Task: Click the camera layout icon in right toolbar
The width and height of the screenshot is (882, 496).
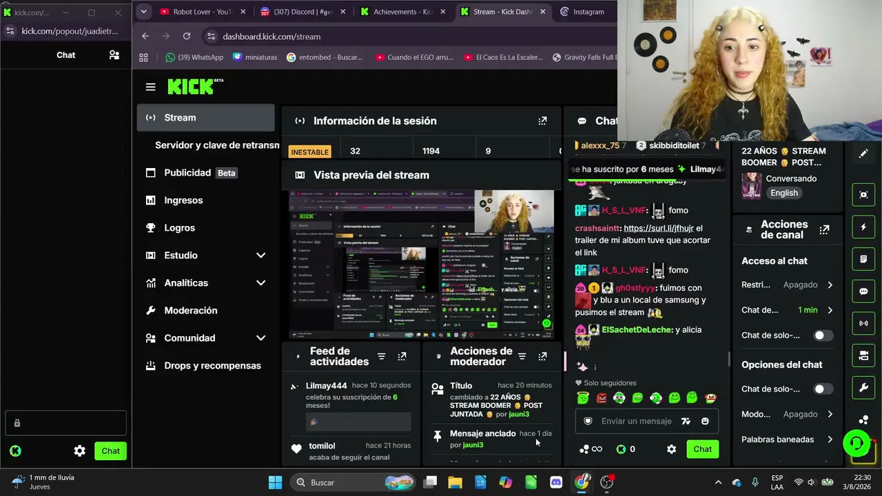Action: point(863,355)
